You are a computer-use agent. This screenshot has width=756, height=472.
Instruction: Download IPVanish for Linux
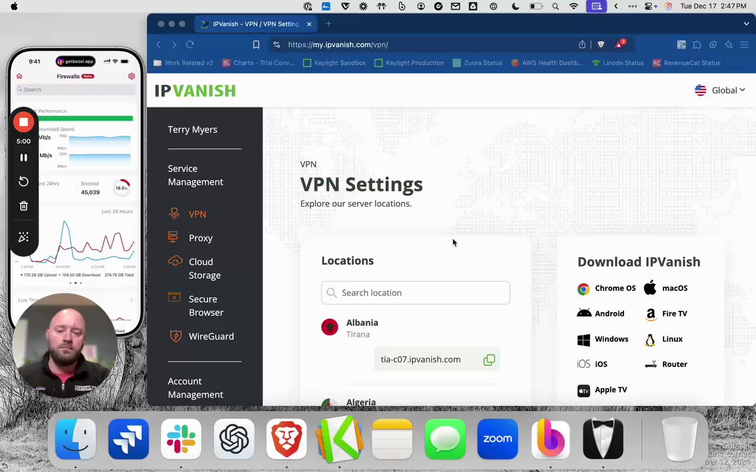[664, 339]
